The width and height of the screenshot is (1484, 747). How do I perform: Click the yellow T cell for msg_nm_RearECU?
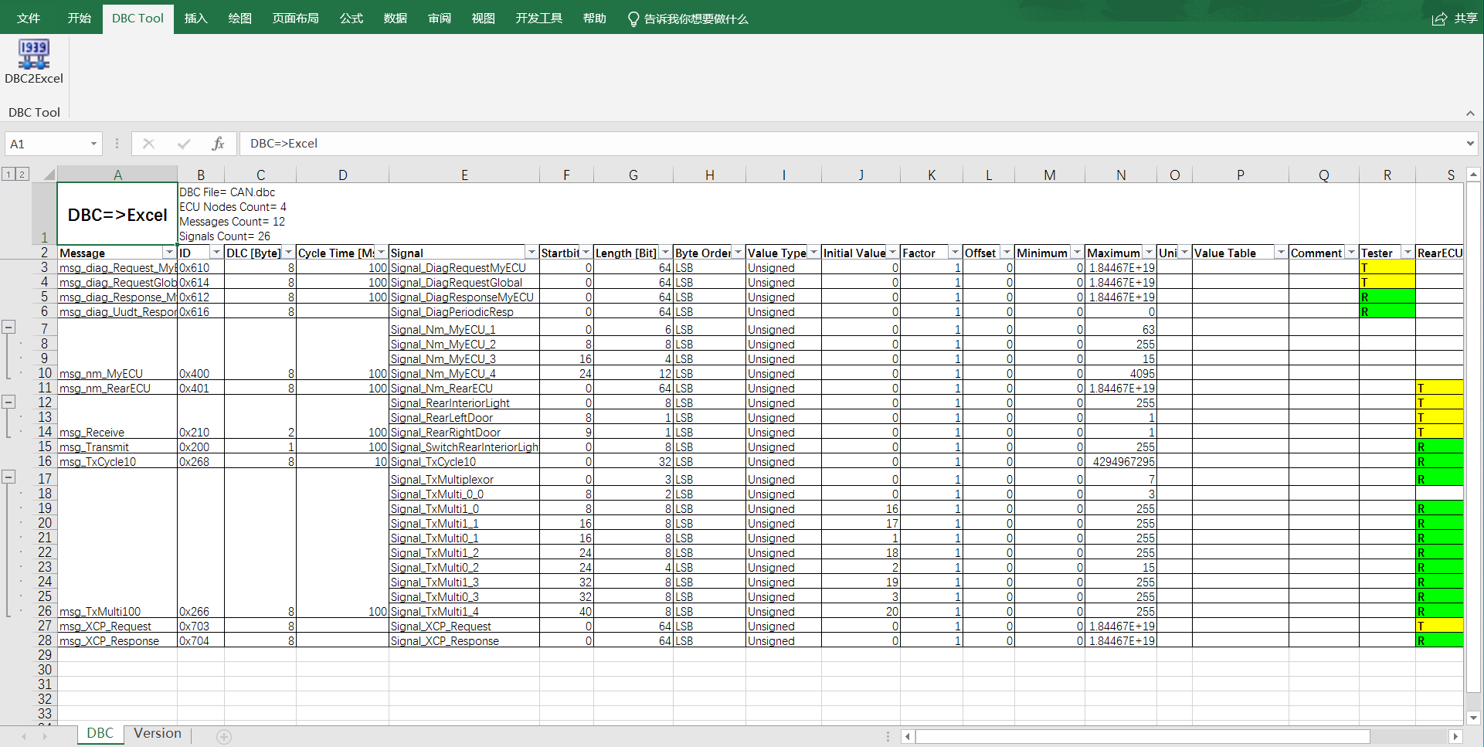[x=1439, y=388]
